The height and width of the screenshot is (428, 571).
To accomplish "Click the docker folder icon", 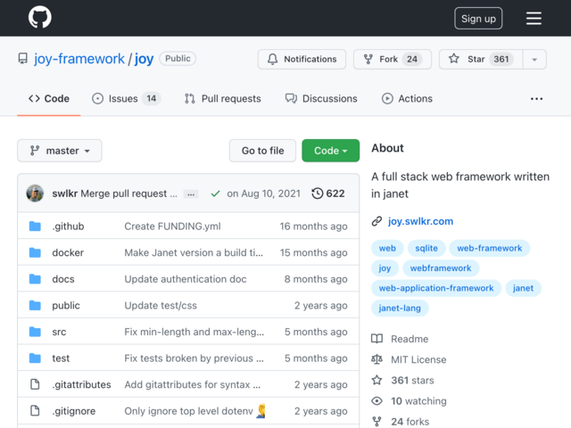I will [35, 252].
